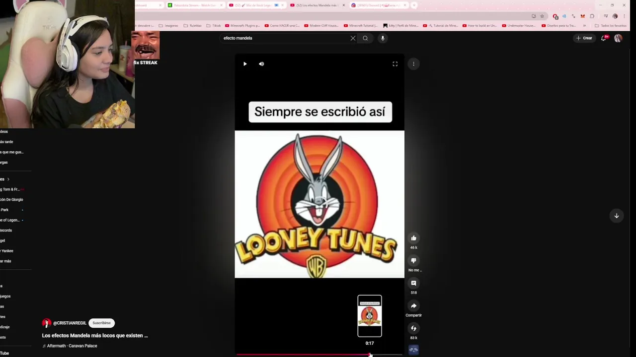
Task: Enter fullscreen on the Shorts player
Action: point(395,64)
